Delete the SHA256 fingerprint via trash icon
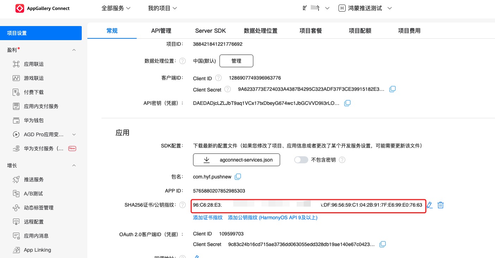The height and width of the screenshot is (258, 495). click(440, 205)
